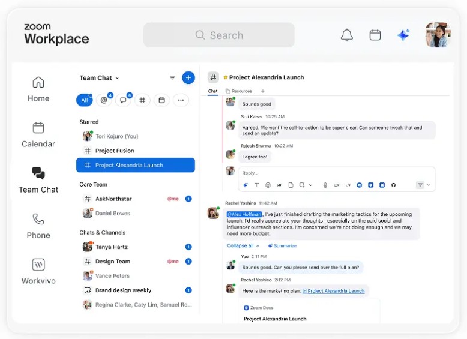
Task: Insert a code snippet in the reply
Action: point(348,185)
